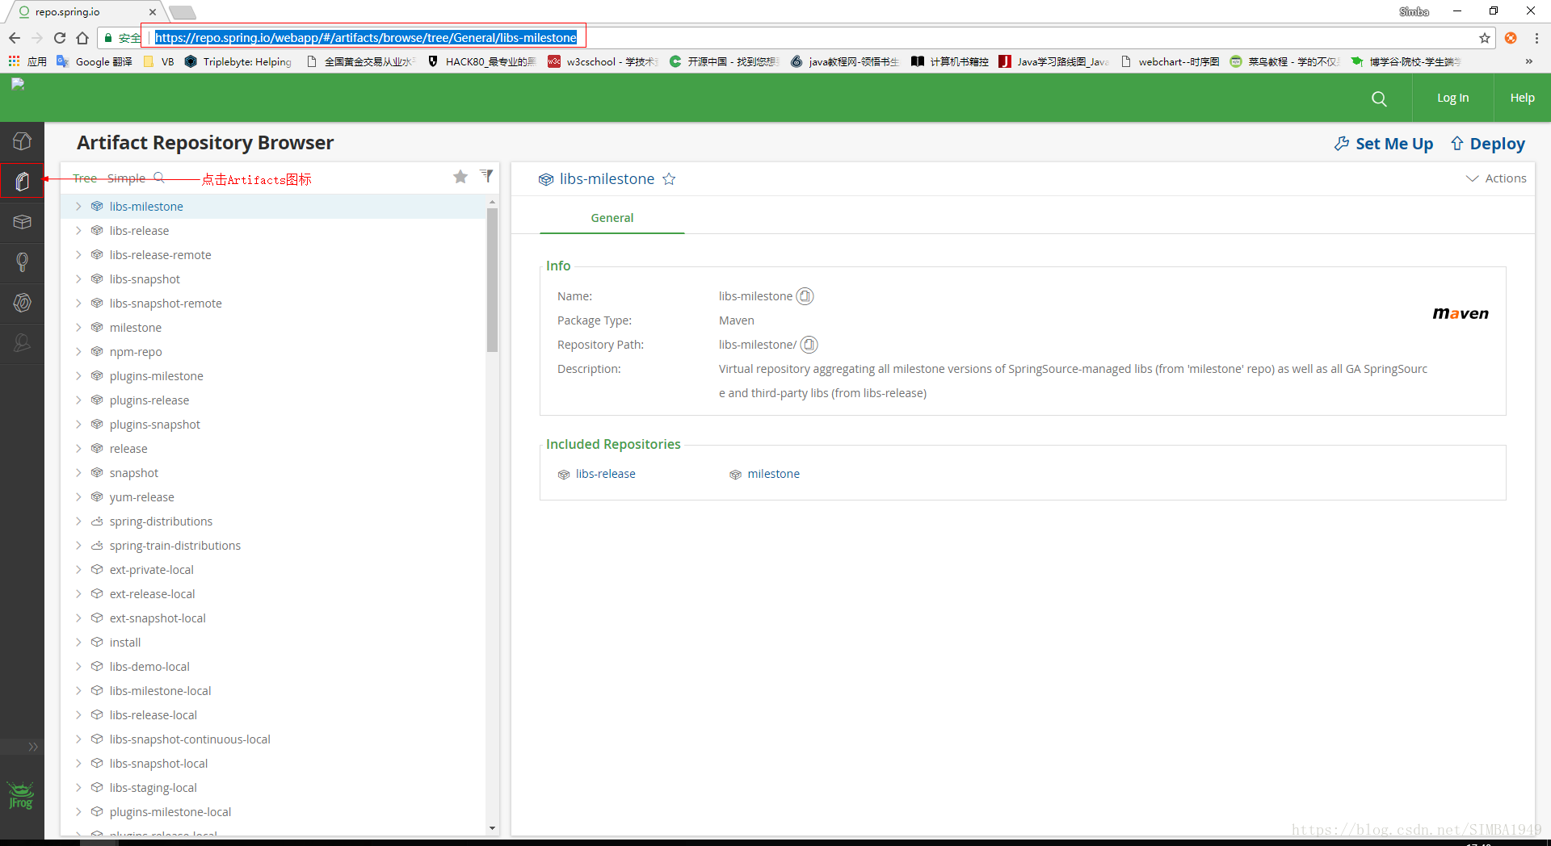Copy the repository path libs-milestone/
Image resolution: width=1551 pixels, height=846 pixels.
point(809,345)
